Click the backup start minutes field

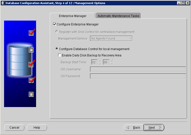tap(106, 62)
